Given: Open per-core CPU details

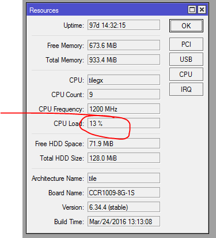Looking at the screenshot, I should (186, 75).
